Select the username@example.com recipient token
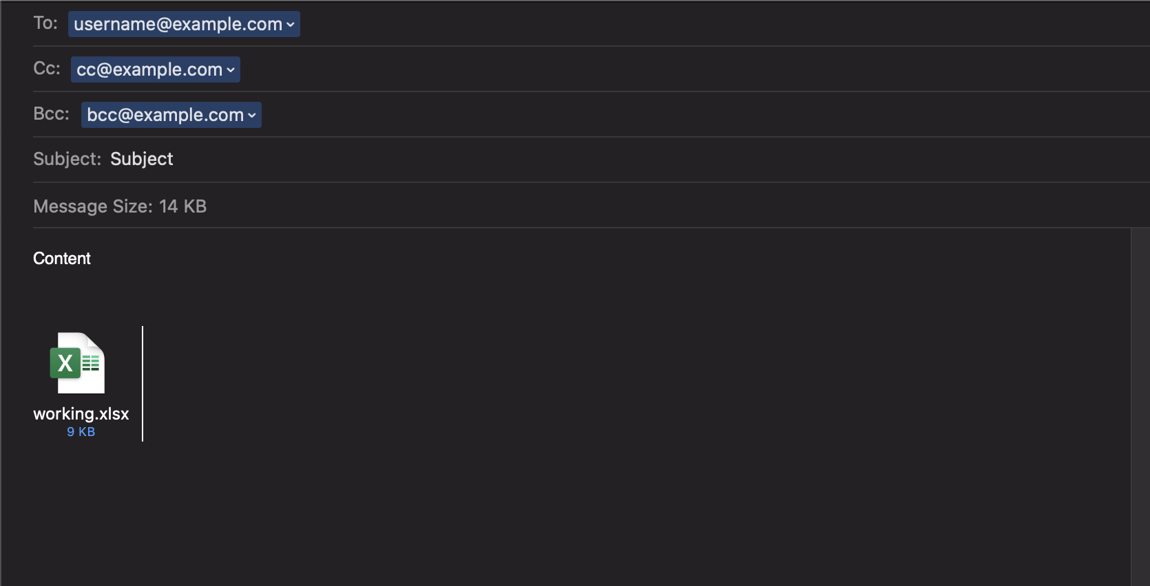 coord(184,24)
